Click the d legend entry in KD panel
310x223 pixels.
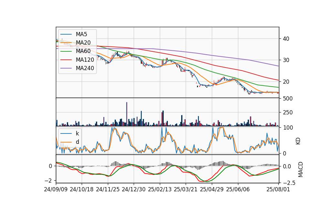(77, 142)
